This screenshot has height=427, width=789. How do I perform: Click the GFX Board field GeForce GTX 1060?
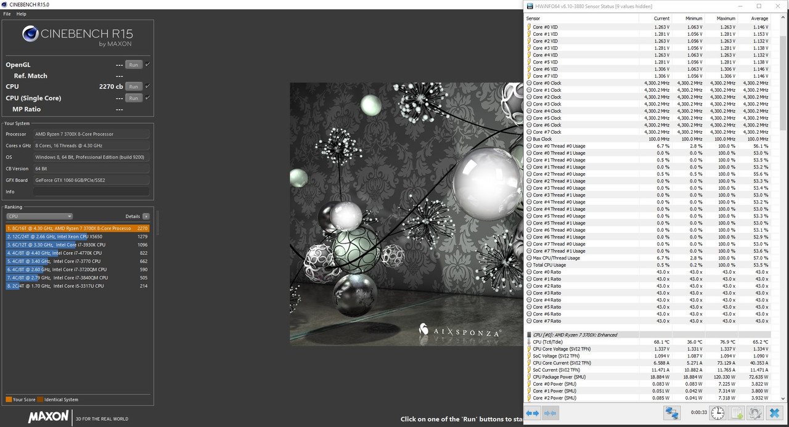pyautogui.click(x=91, y=180)
